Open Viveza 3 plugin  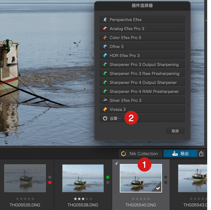[x=142, y=109]
